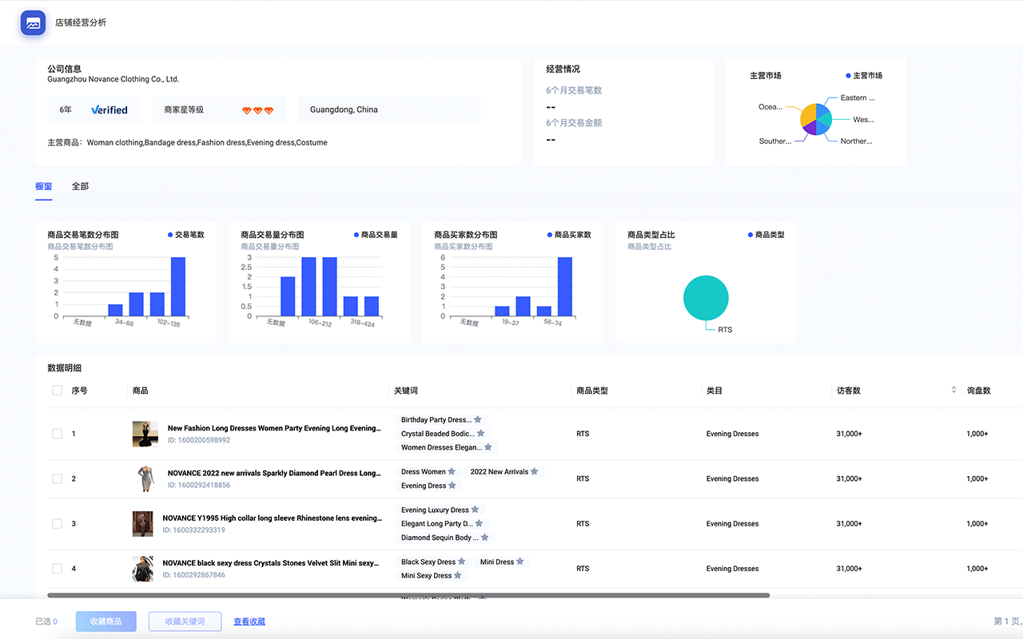The width and height of the screenshot is (1023, 639).
Task: Click thumbnail of product ID 1600292867846
Action: pyautogui.click(x=142, y=569)
